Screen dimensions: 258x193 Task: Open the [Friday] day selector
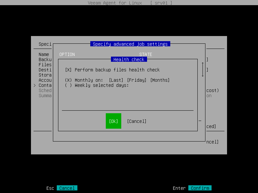point(136,80)
